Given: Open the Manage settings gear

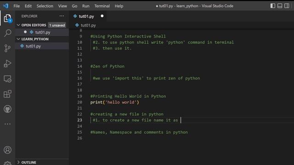Looking at the screenshot, I should 7,163.
